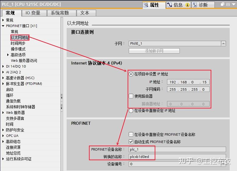
Task: Expand the 运行系统许可证 node
Action: click(3, 159)
